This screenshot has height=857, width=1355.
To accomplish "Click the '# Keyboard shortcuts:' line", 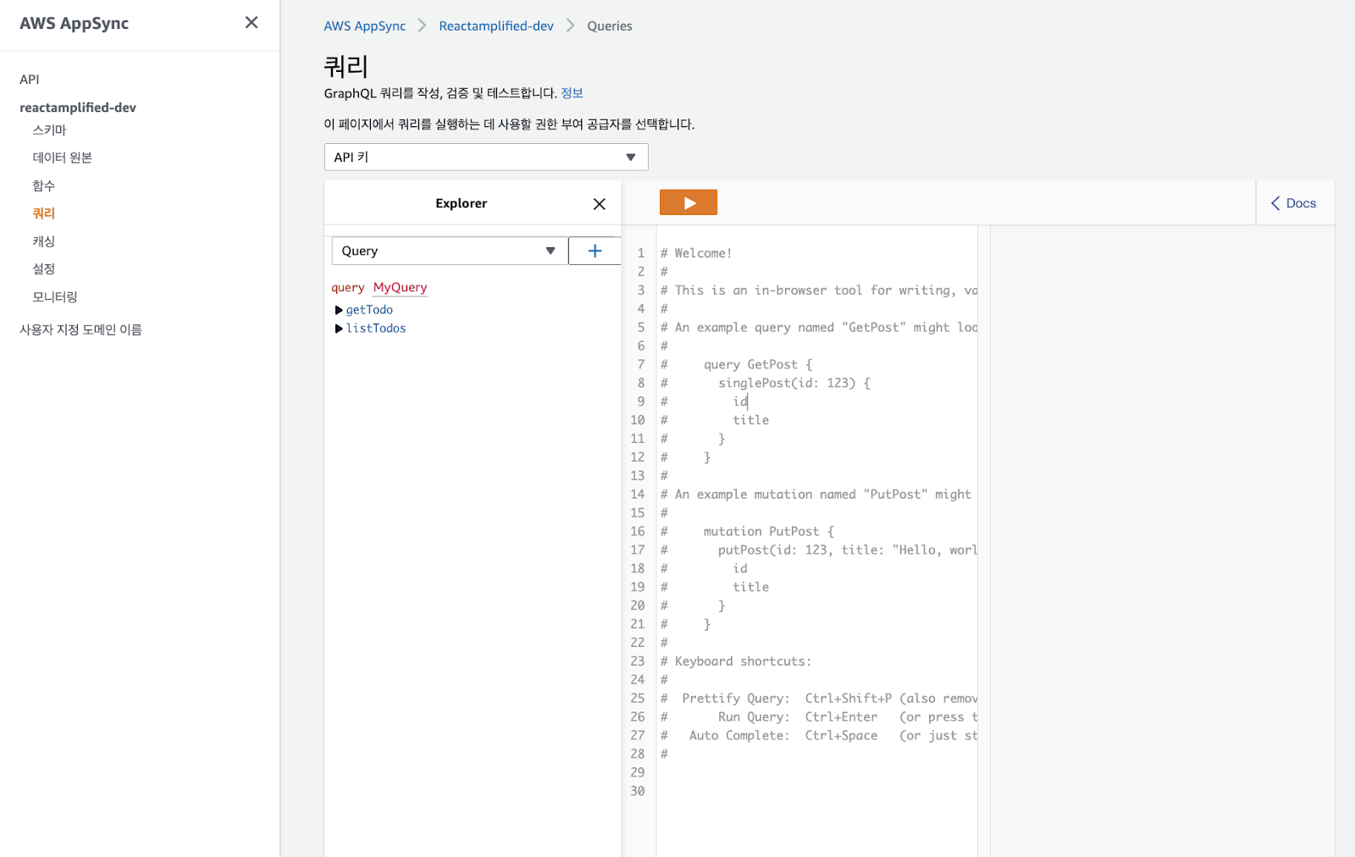I will click(736, 661).
